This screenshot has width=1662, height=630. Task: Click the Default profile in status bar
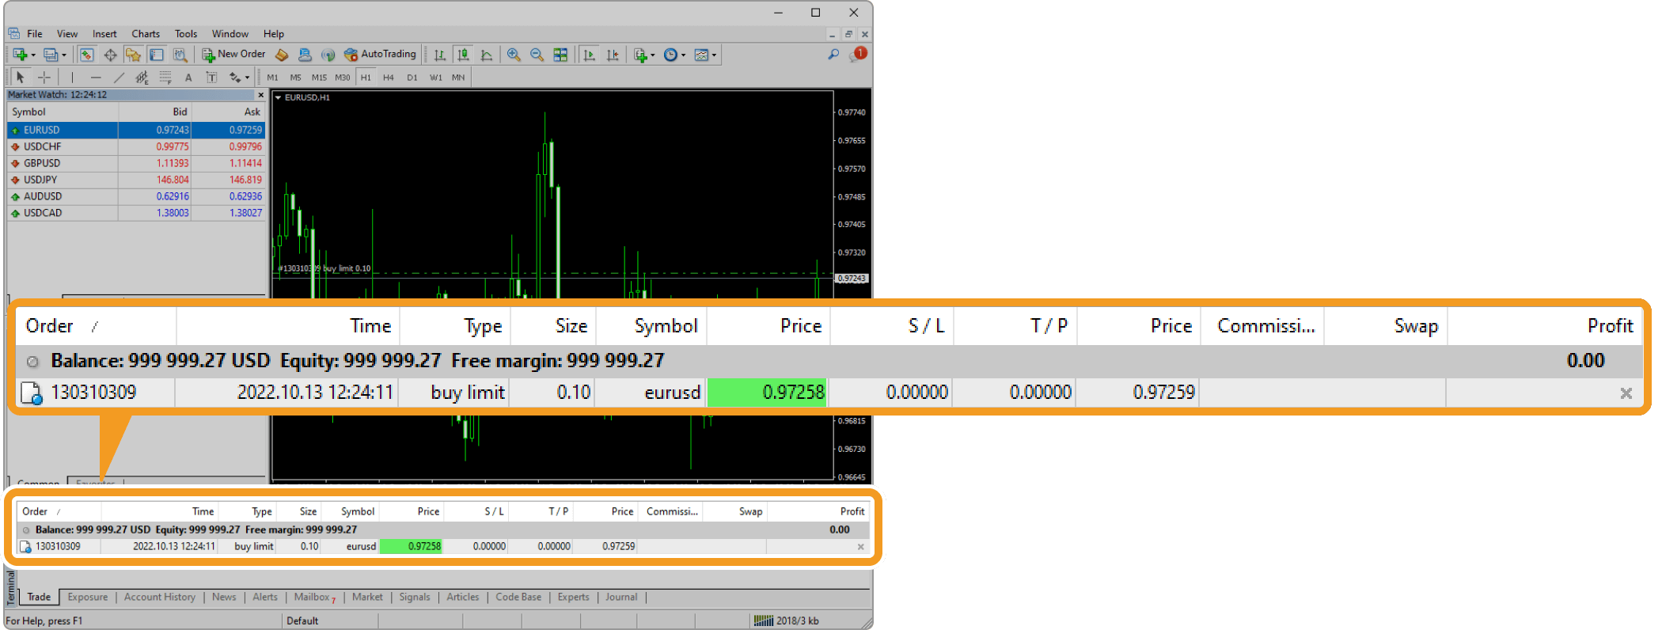[x=302, y=621]
